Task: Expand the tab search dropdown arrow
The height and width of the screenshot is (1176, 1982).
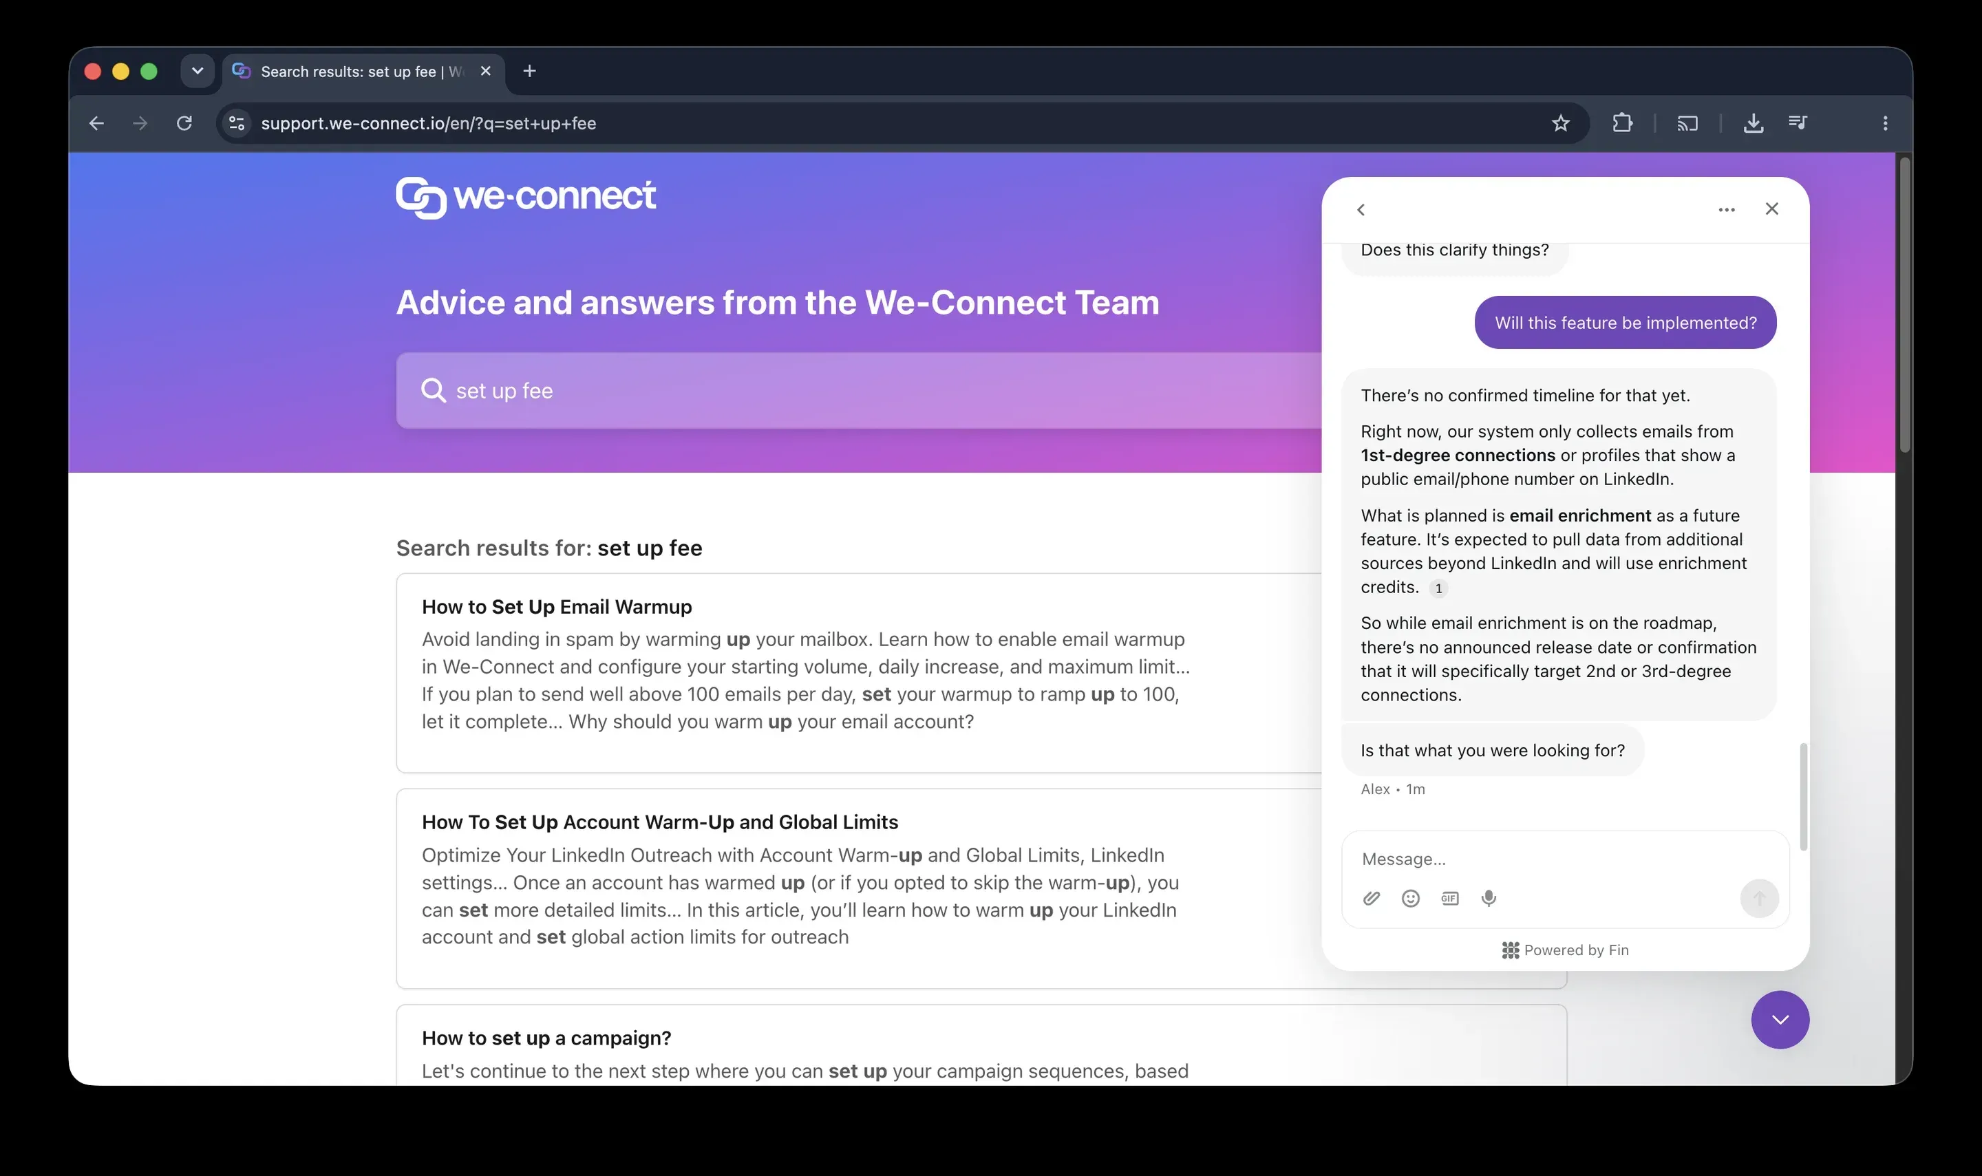Action: click(x=198, y=70)
